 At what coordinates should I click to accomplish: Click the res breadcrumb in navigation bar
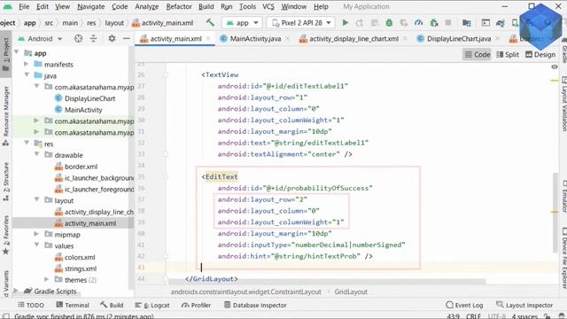[x=91, y=22]
